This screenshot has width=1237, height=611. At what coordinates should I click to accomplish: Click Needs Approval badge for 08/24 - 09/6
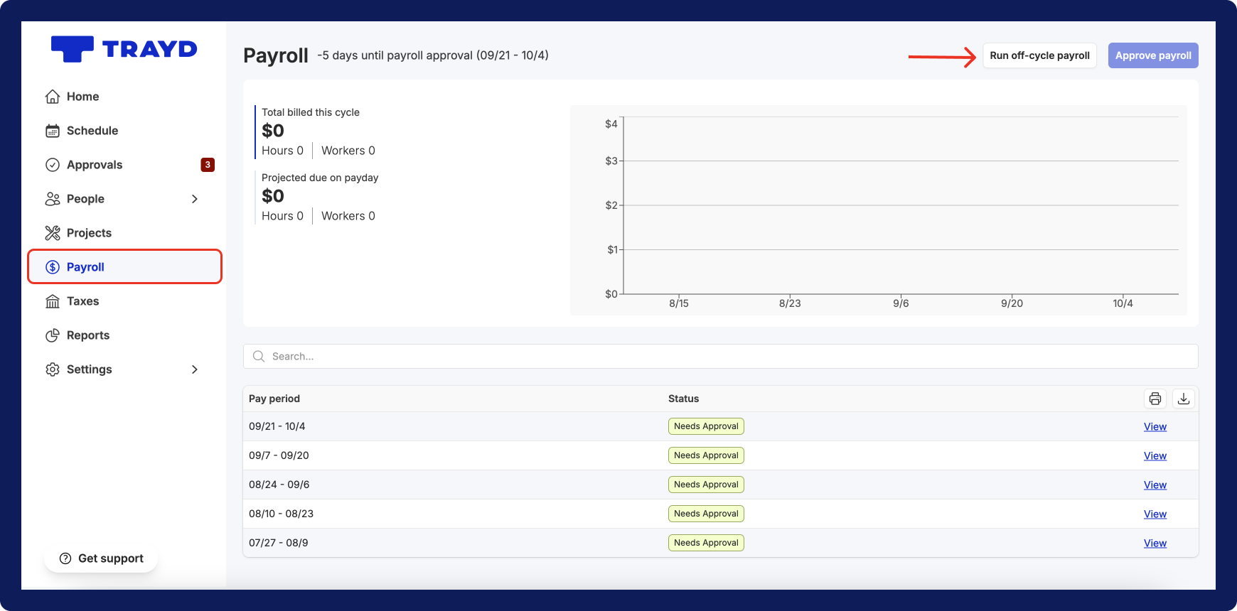point(706,485)
